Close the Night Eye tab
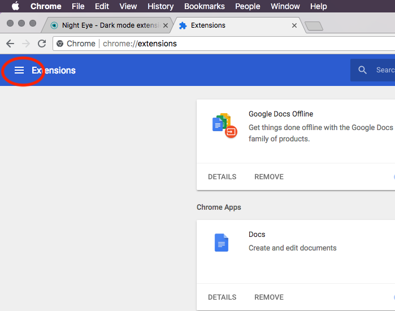Screen dimensions: 395x311 (x=165, y=25)
